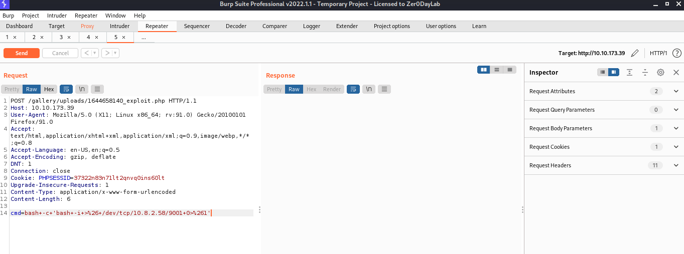
Task: Open Request editor hamburger options menu
Action: [97, 89]
